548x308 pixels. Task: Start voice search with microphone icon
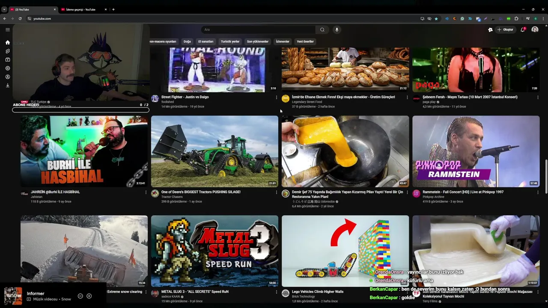point(337,30)
